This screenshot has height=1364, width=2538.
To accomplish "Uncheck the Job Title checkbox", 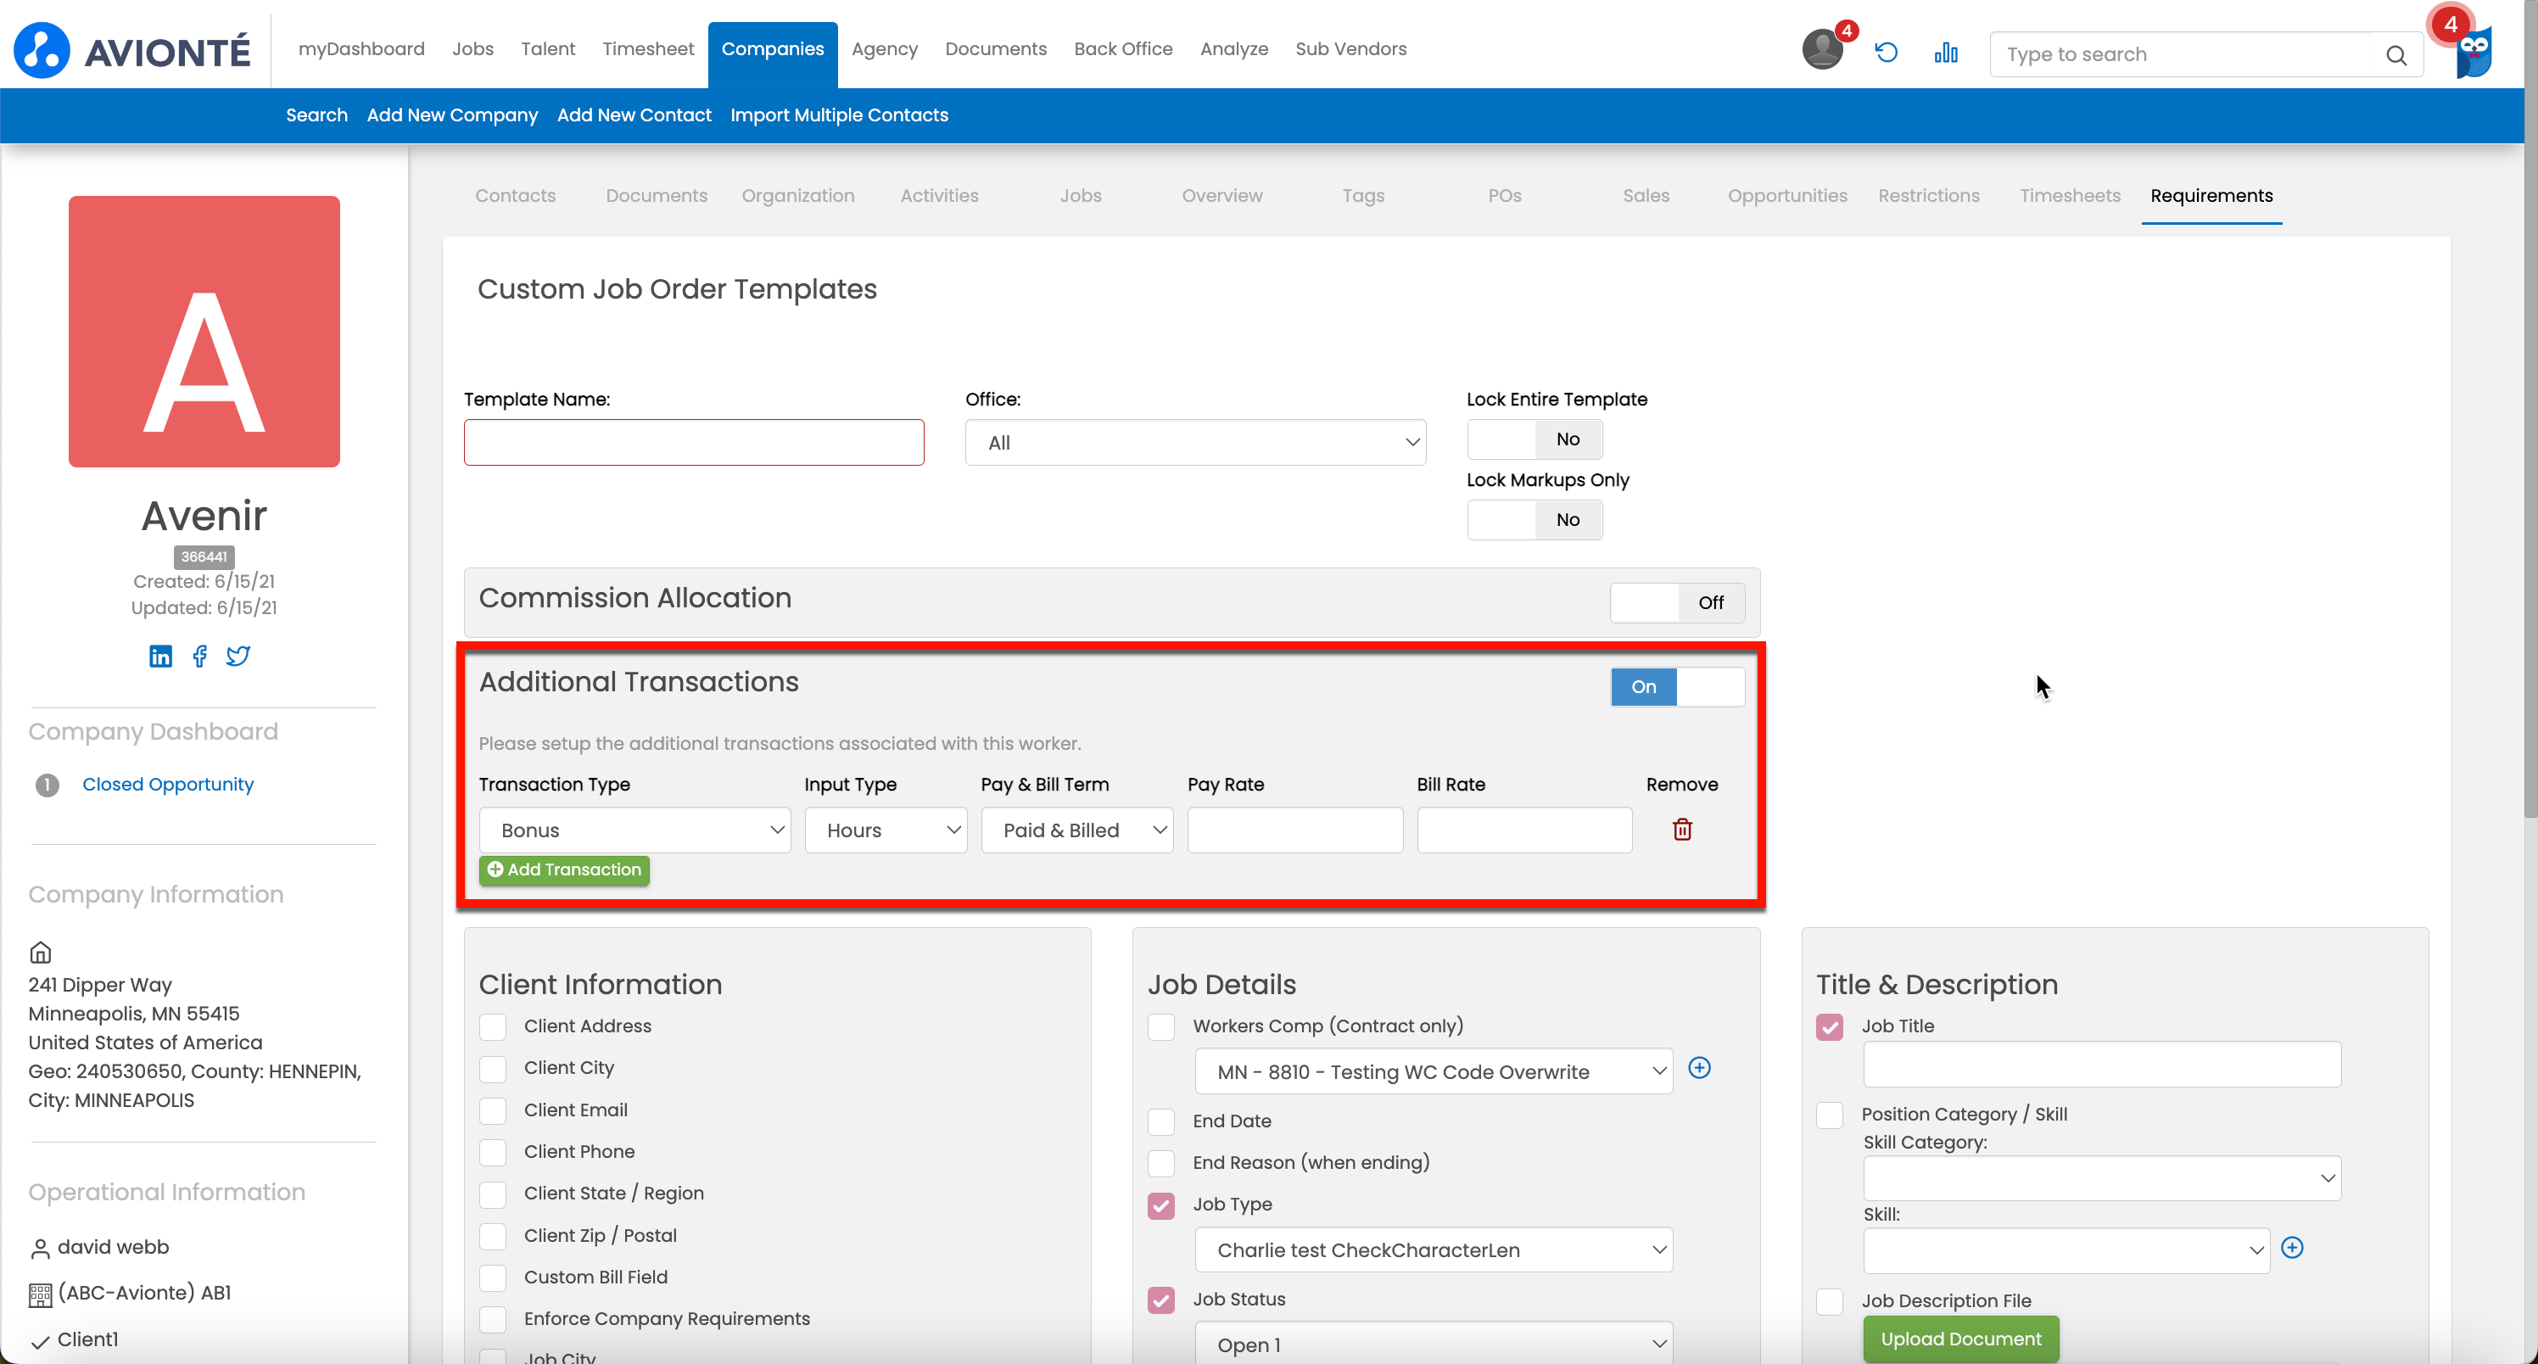I will pyautogui.click(x=1830, y=1027).
